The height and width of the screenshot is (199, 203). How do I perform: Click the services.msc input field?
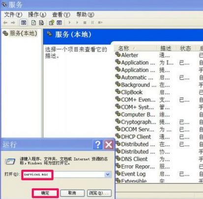[x=66, y=174]
